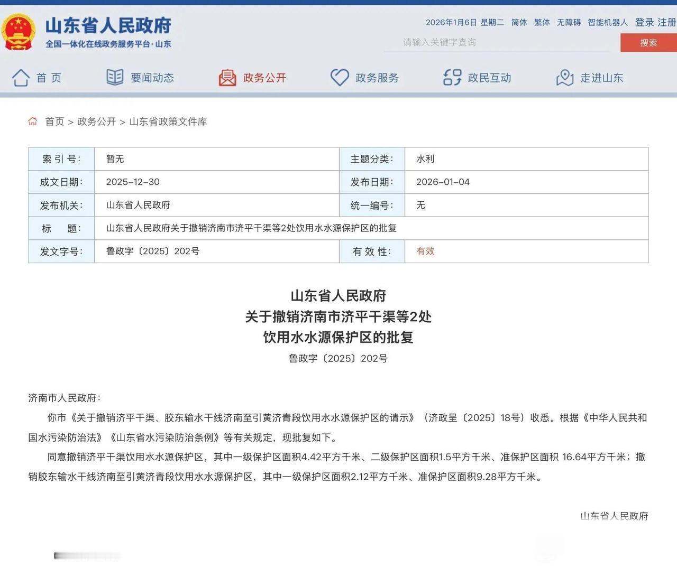The height and width of the screenshot is (569, 677).
Task: Click the 登录 link
Action: pos(644,22)
